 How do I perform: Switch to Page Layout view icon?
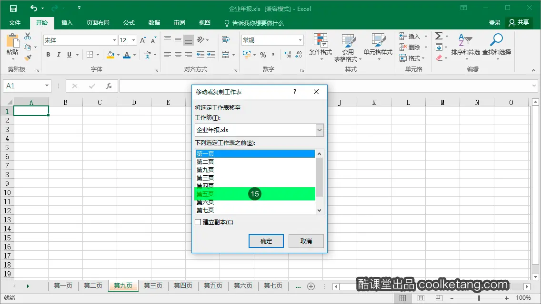tap(421, 298)
